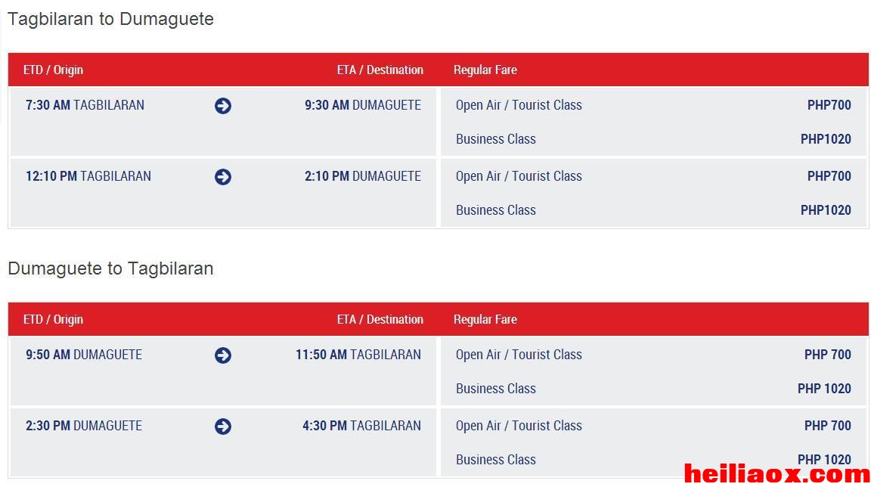Click the first table's Regular Fare header
Screen dimensions: 874x487
coord(485,70)
